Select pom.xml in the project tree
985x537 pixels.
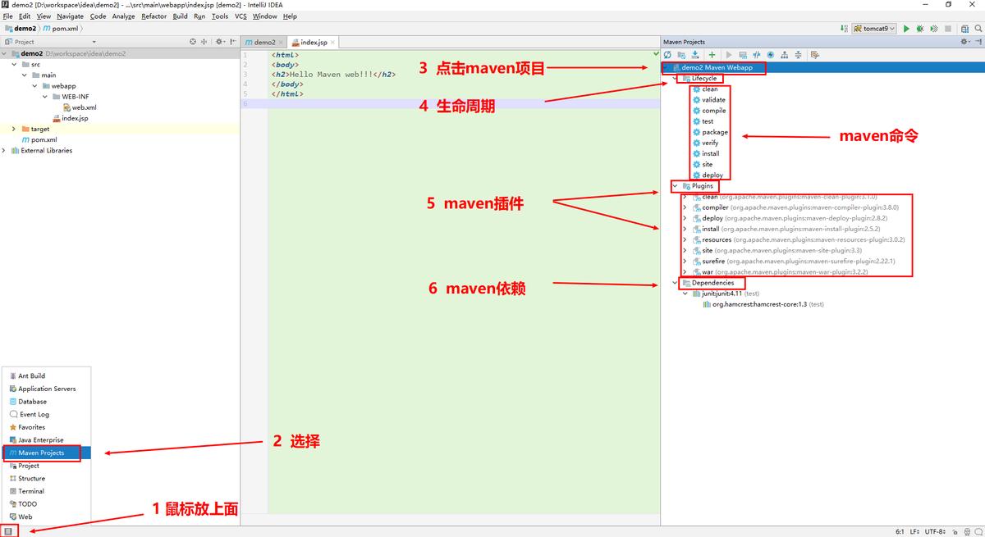click(x=44, y=139)
